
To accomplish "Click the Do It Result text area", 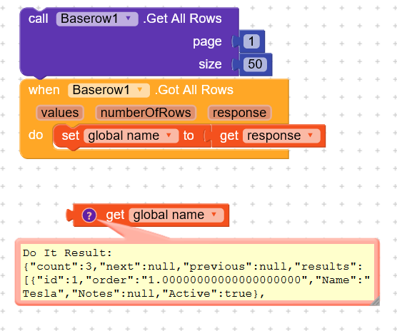I will pyautogui.click(x=197, y=273).
